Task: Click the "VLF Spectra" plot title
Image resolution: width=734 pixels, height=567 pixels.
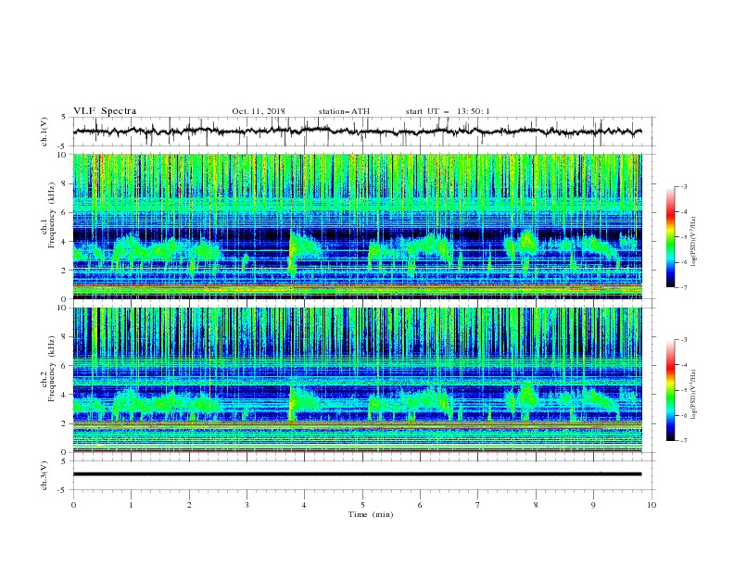Action: tap(105, 111)
